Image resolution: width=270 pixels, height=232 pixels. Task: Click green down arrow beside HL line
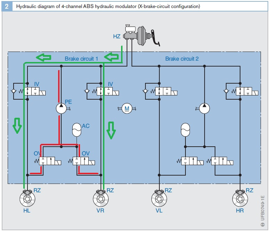[x=17, y=126]
